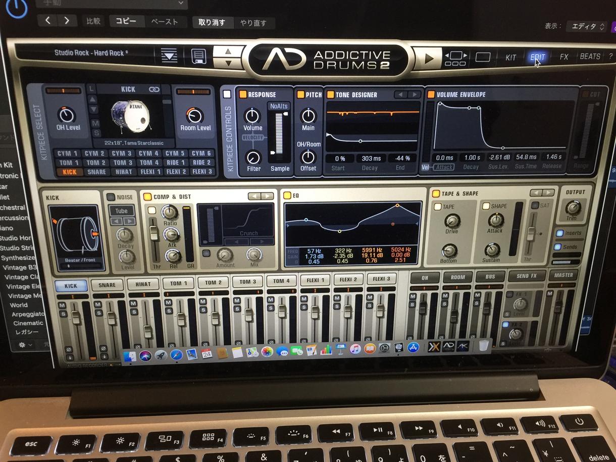616x462 pixels.
Task: Click the preset up/down stepper arrows
Action: 228,57
